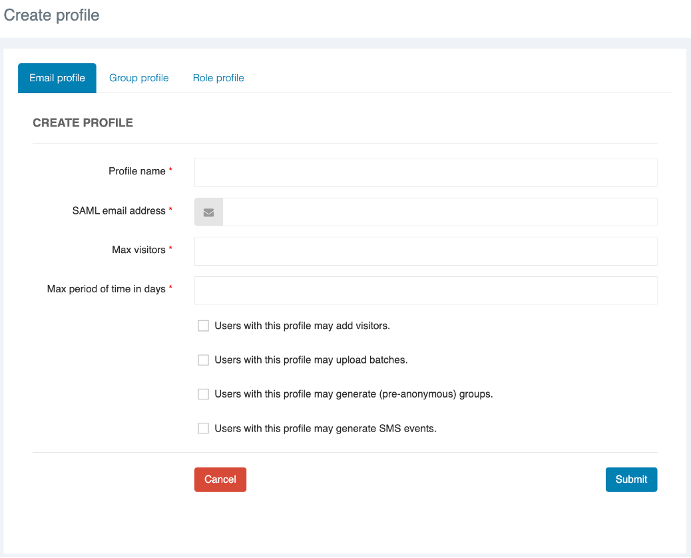Click the 'Profile name' field label

point(136,171)
